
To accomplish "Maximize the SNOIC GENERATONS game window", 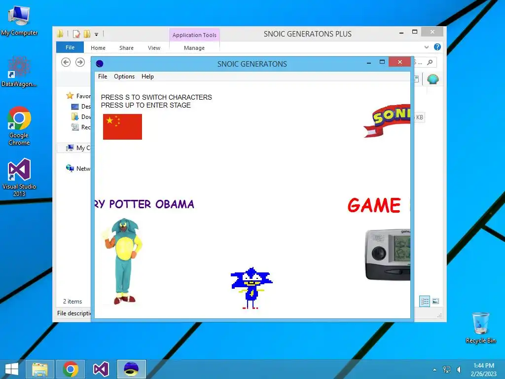I will (x=382, y=62).
